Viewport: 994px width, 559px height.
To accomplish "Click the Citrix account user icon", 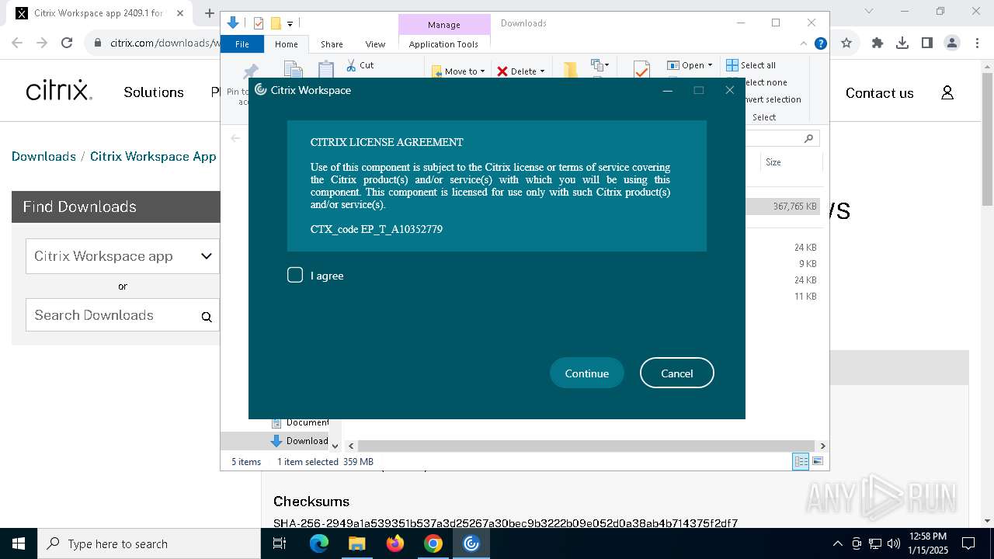I will [947, 92].
